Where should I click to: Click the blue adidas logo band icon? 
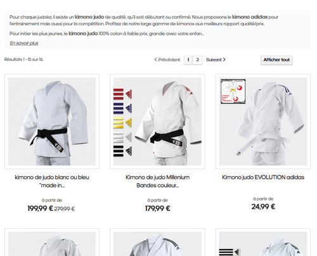pos(123,108)
